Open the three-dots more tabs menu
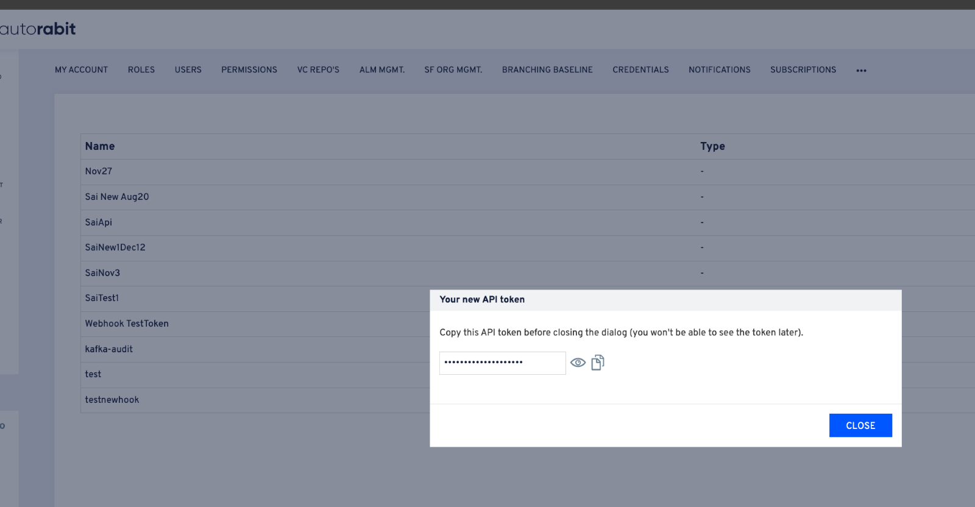 [x=861, y=71]
